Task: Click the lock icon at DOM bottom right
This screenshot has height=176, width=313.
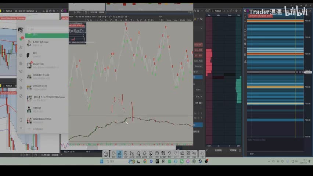Action: click(240, 150)
